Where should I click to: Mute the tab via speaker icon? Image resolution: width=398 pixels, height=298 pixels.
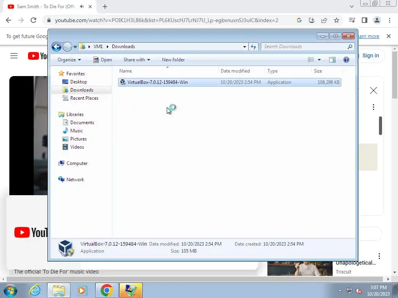(82, 7)
